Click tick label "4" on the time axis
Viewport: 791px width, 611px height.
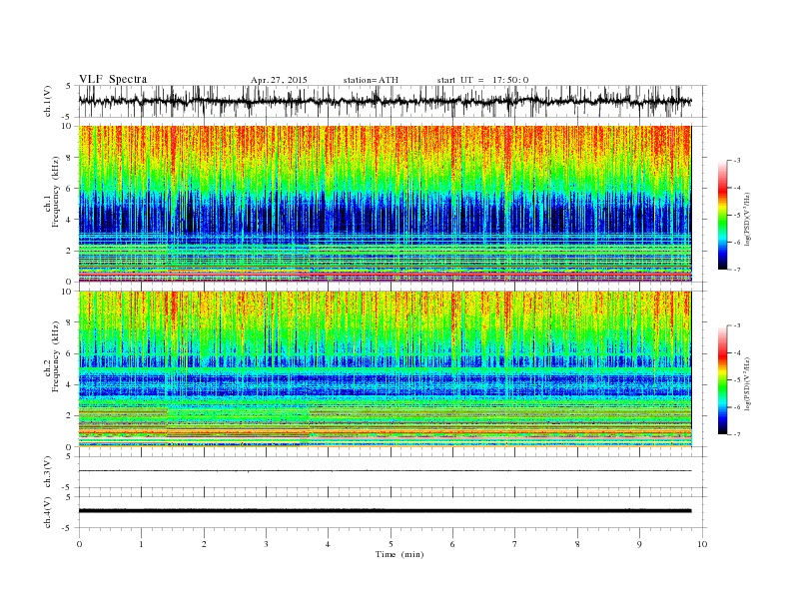click(x=329, y=544)
